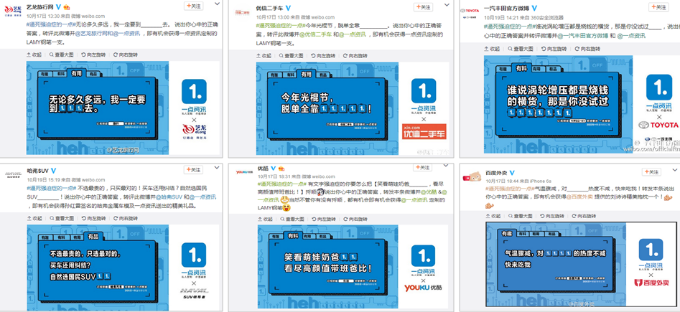Screen dimensions: 680x312
Task: Expand the chevron menu on the 优酷 post
Action: [446, 166]
